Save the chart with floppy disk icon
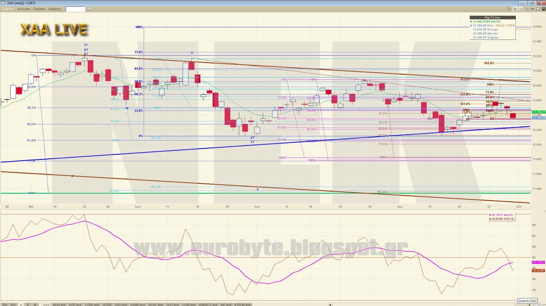 click(x=544, y=9)
